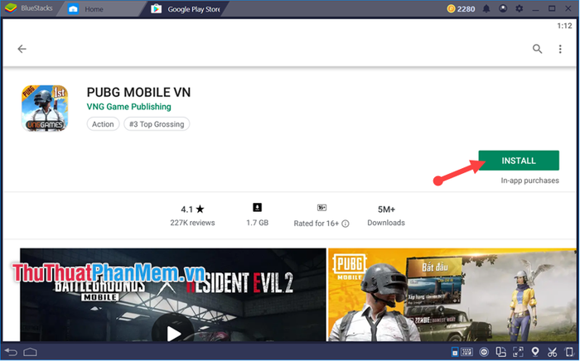Select the #3 Top Grossing chip

[x=157, y=124]
